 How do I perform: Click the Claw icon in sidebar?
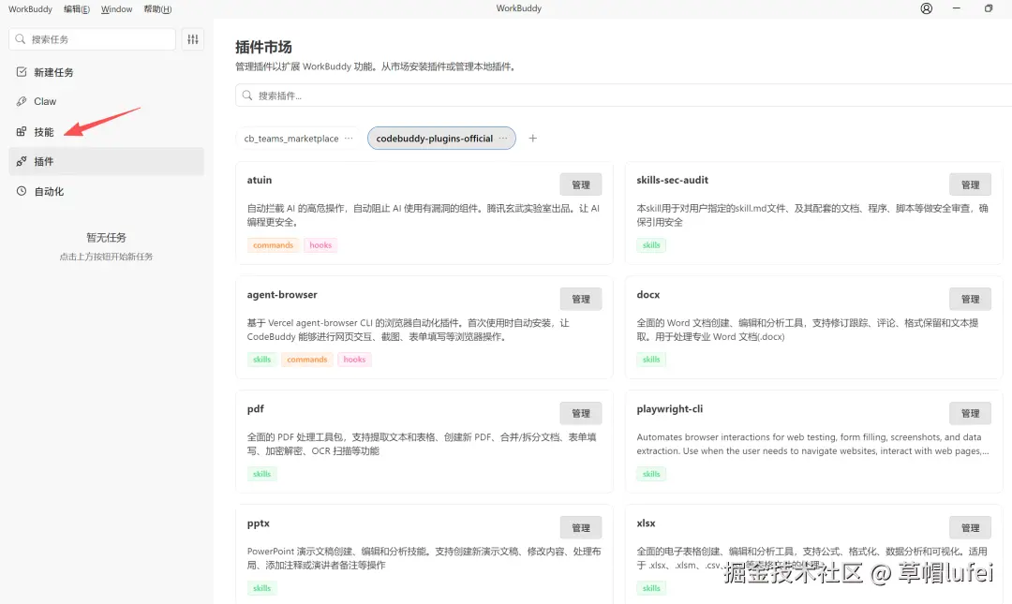(x=22, y=101)
